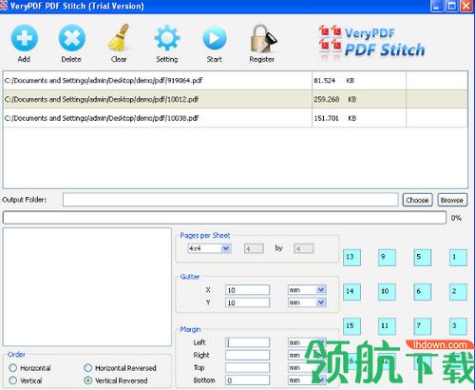Open the Setting gear icon

pyautogui.click(x=167, y=38)
